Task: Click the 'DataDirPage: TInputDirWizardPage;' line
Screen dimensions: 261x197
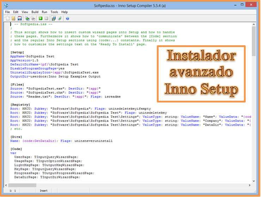Action: click(47, 177)
